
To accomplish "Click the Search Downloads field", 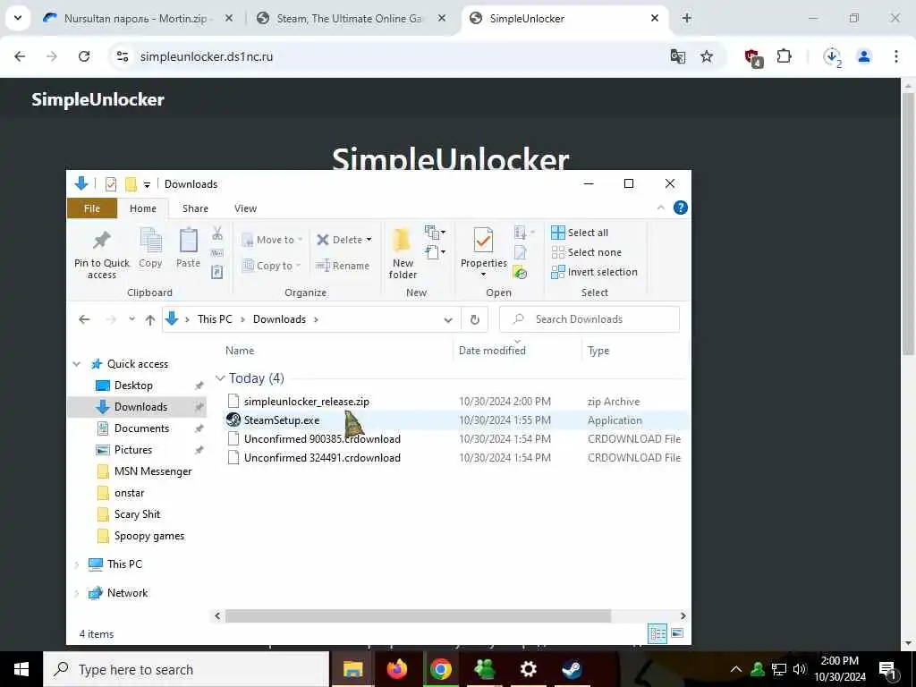I will pos(589,319).
